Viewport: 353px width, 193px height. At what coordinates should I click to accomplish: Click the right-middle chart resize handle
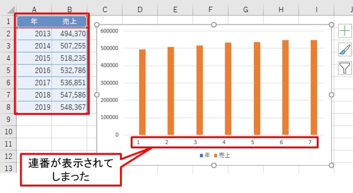331,95
